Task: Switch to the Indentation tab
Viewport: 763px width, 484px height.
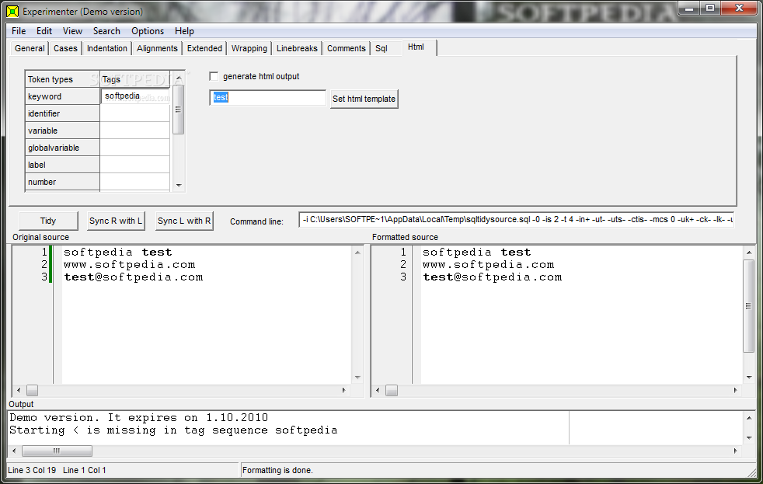Action: pos(107,48)
